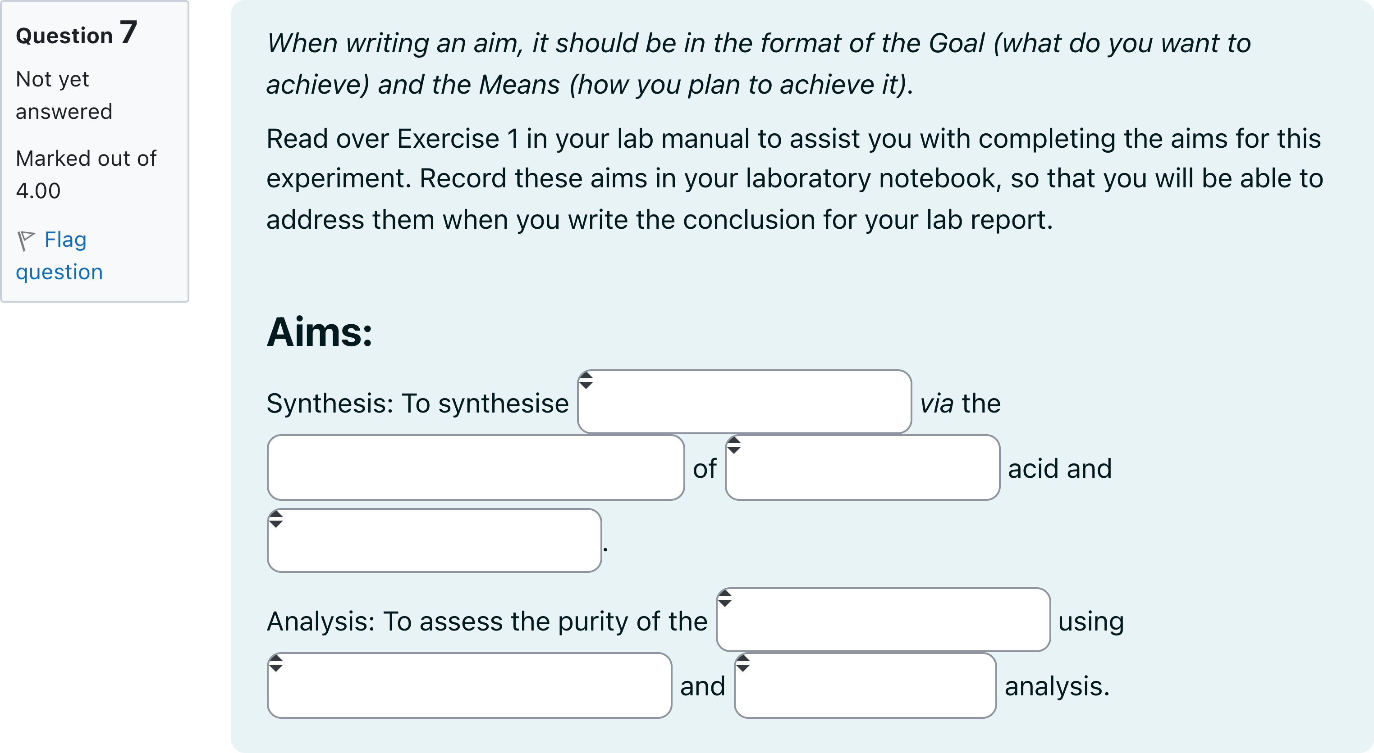
Task: Open the dropdown before 'analysis.'
Action: tap(865, 686)
